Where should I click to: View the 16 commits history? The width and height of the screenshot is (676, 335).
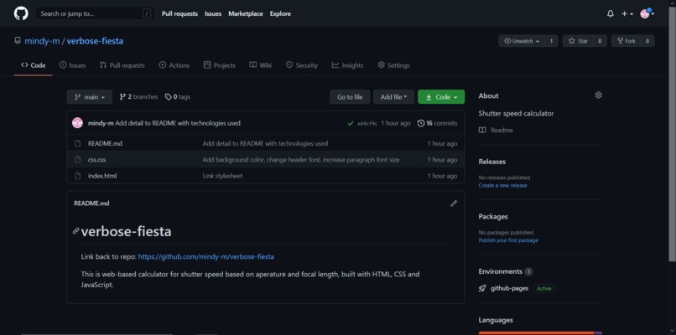pyautogui.click(x=438, y=123)
